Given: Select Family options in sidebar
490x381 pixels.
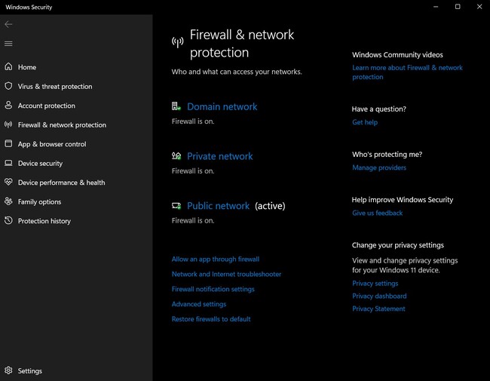Looking at the screenshot, I should click(39, 201).
